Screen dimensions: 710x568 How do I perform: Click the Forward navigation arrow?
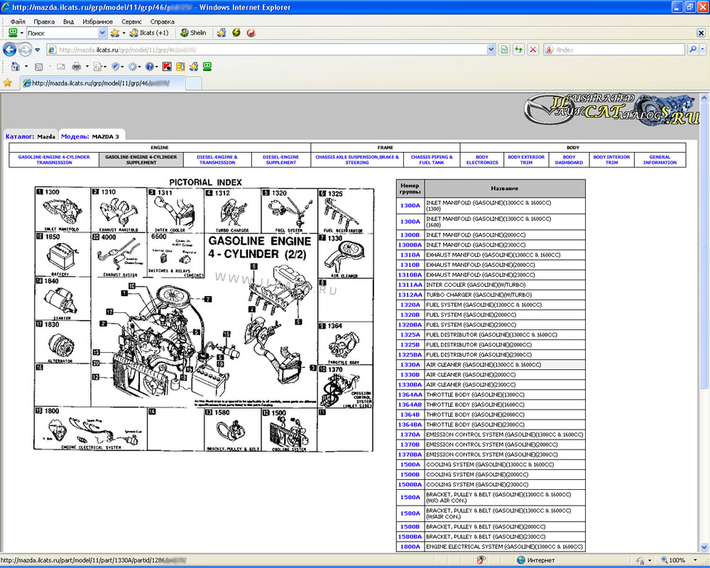tap(26, 50)
